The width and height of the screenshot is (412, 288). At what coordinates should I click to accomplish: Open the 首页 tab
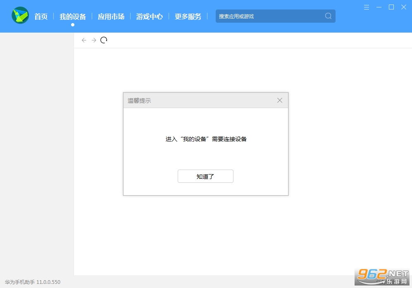pyautogui.click(x=41, y=17)
